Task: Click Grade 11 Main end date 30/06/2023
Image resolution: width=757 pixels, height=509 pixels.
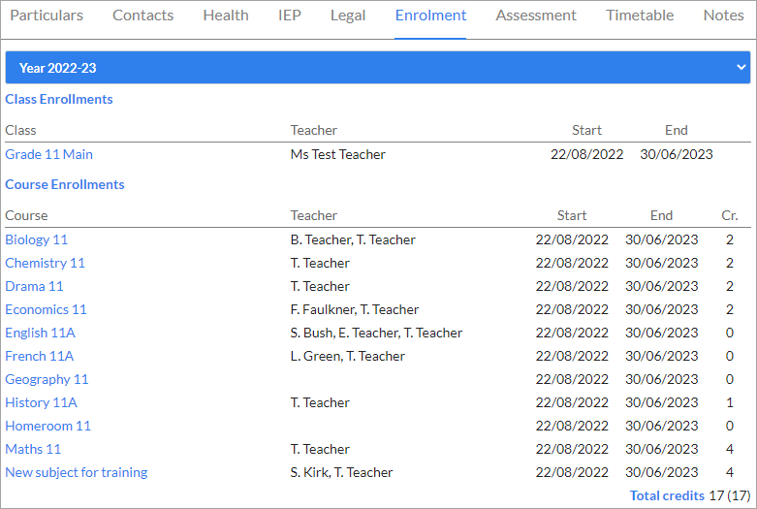Action: 676,154
